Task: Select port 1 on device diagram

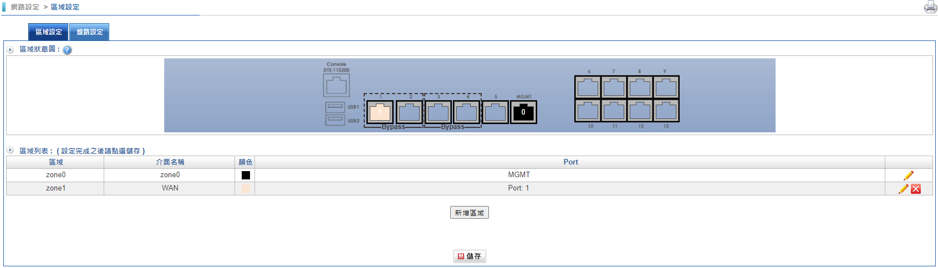Action: [x=380, y=112]
